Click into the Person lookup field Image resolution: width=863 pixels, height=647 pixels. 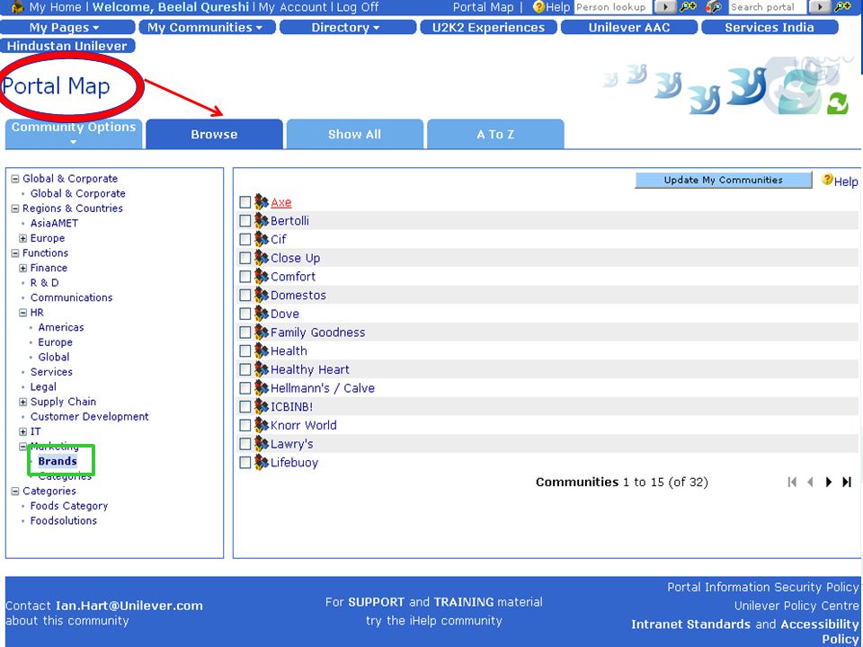tap(612, 7)
